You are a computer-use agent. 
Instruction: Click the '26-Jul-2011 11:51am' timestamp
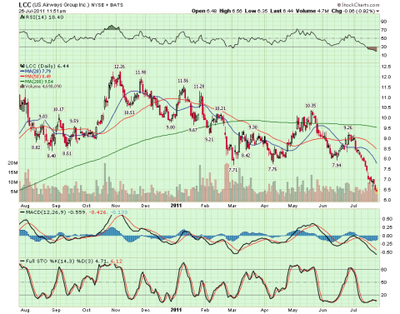42,11
